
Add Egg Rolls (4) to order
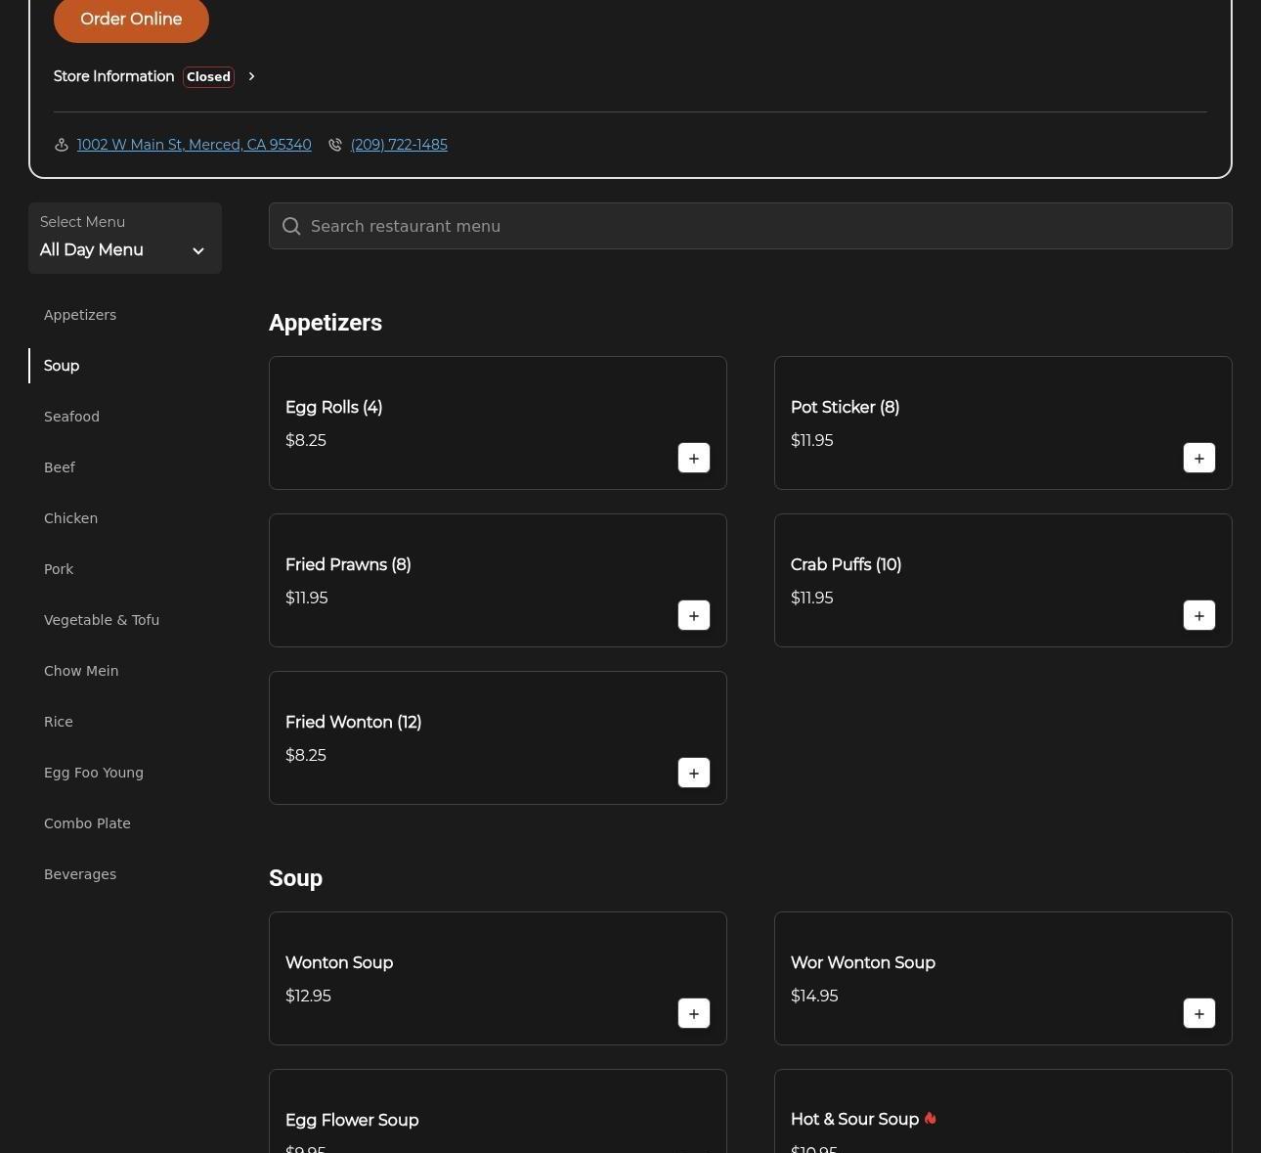tap(693, 458)
